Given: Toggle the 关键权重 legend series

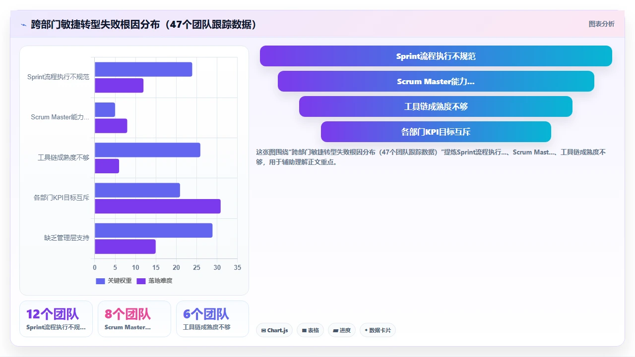Looking at the screenshot, I should (x=114, y=281).
